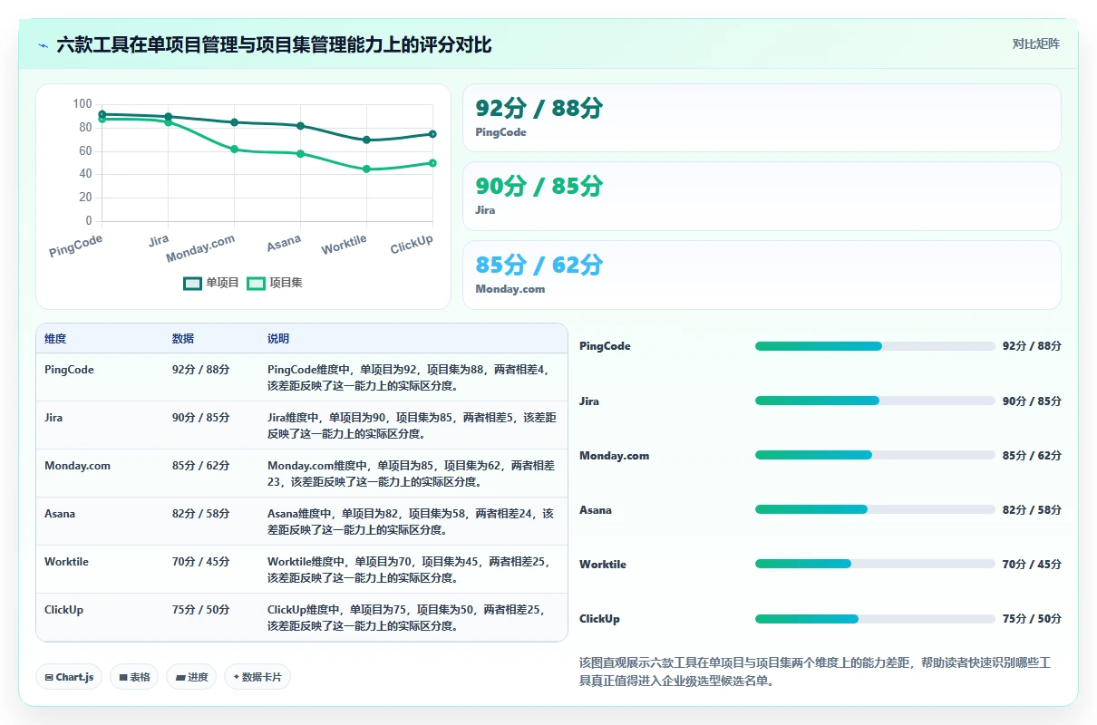The width and height of the screenshot is (1097, 725).
Task: Click the Worktile x-axis label in chart
Action: pos(345,245)
